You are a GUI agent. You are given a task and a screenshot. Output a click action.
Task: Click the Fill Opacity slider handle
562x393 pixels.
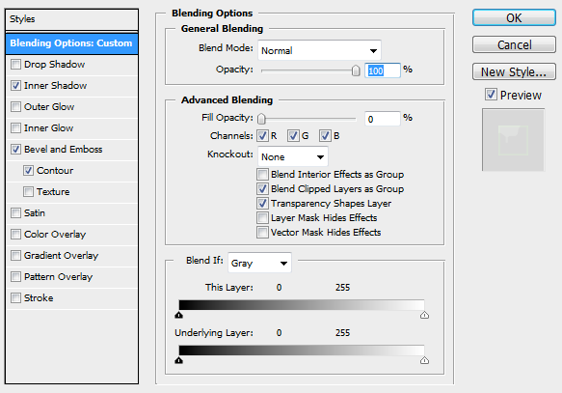tap(261, 119)
